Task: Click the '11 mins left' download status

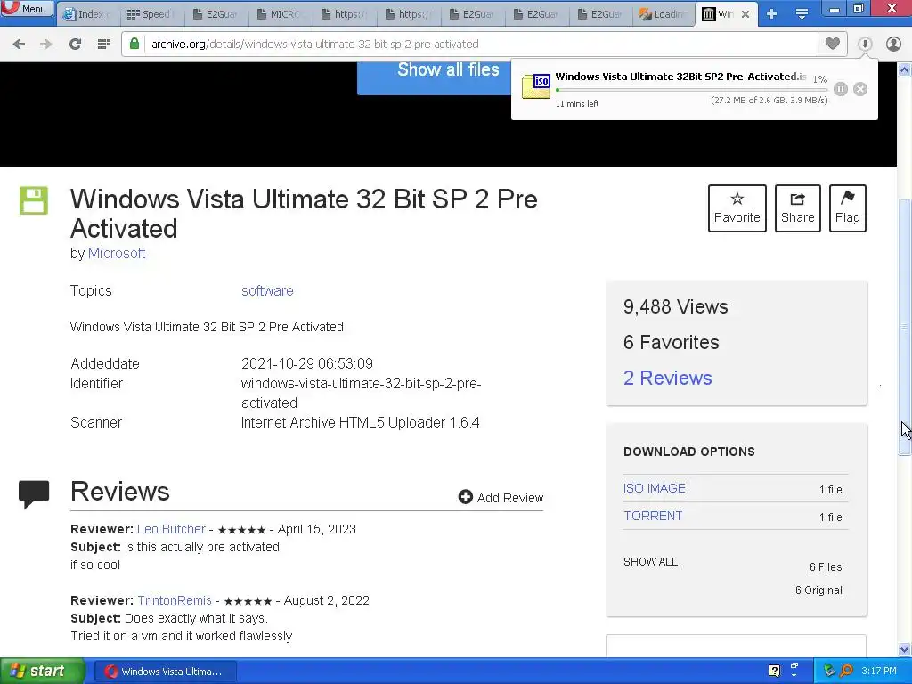Action: [577, 103]
